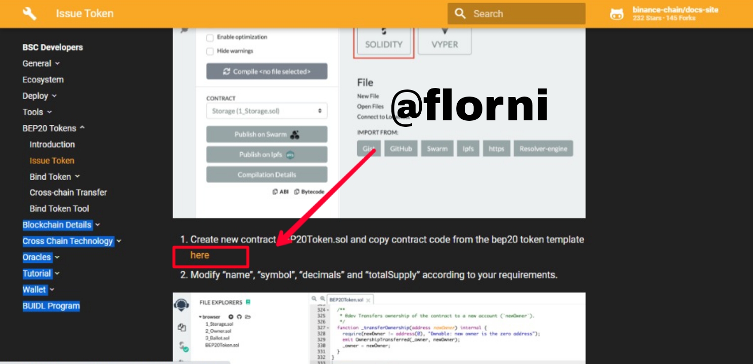Open the Storage (1_Storage.sol) contract dropdown
Image resolution: width=753 pixels, height=364 pixels.
[x=267, y=111]
